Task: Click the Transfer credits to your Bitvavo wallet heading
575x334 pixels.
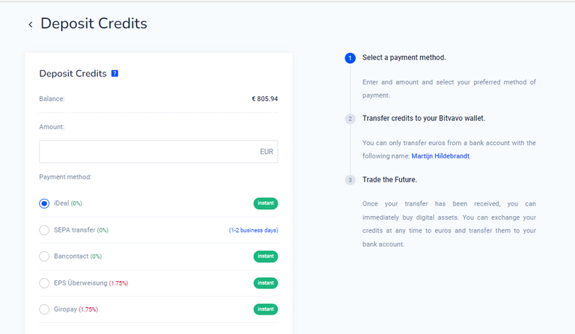Action: (424, 118)
